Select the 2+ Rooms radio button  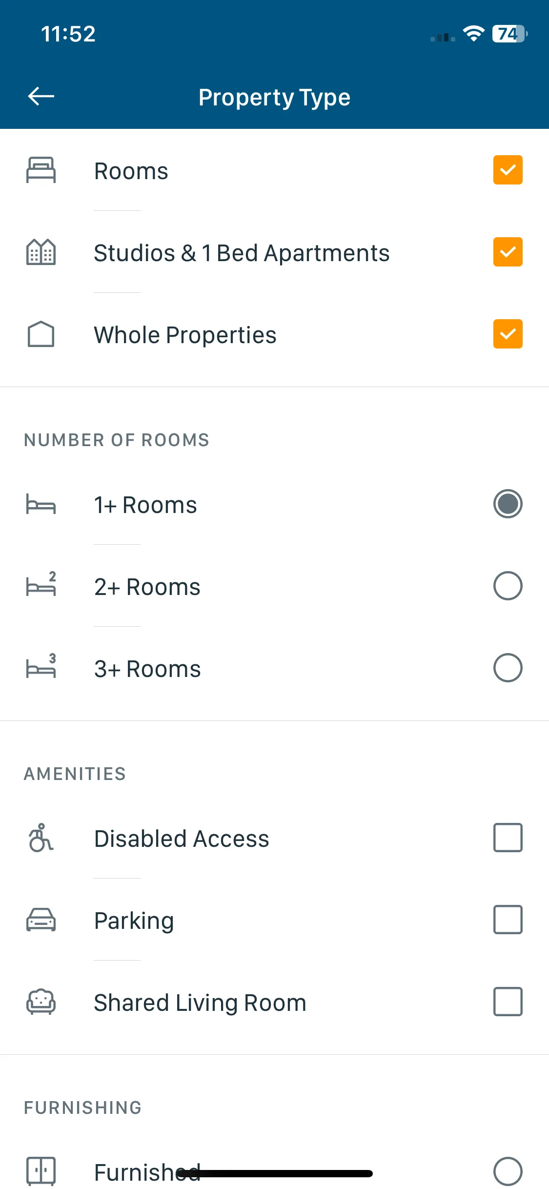pos(508,586)
